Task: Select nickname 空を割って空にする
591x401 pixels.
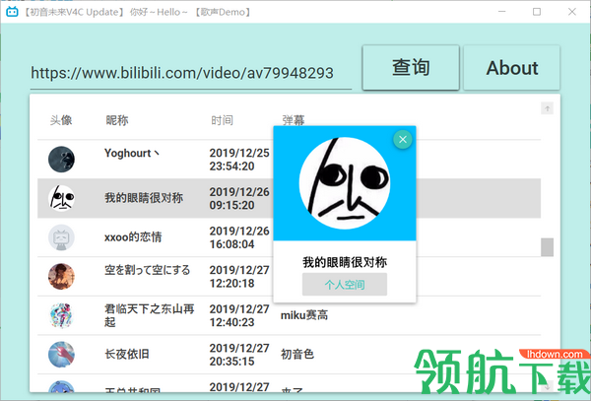Action: pyautogui.click(x=148, y=270)
